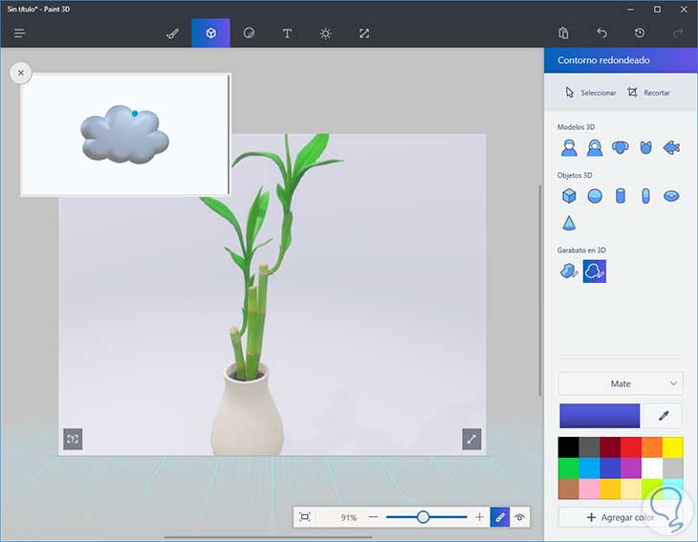Image resolution: width=698 pixels, height=542 pixels.
Task: Click the blue dot on cloud
Action: pyautogui.click(x=135, y=114)
